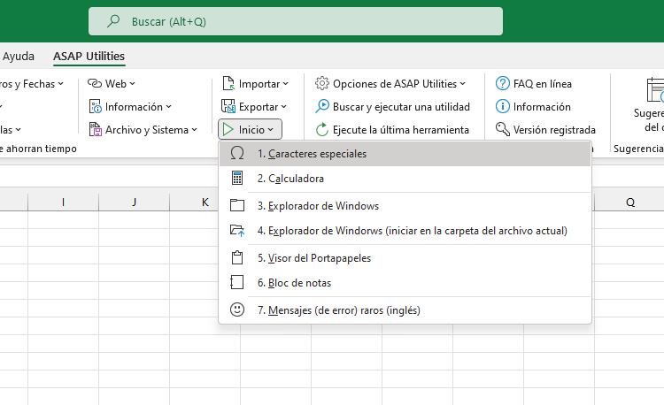Select menu entry 1. Caracteres especiales

coord(405,154)
